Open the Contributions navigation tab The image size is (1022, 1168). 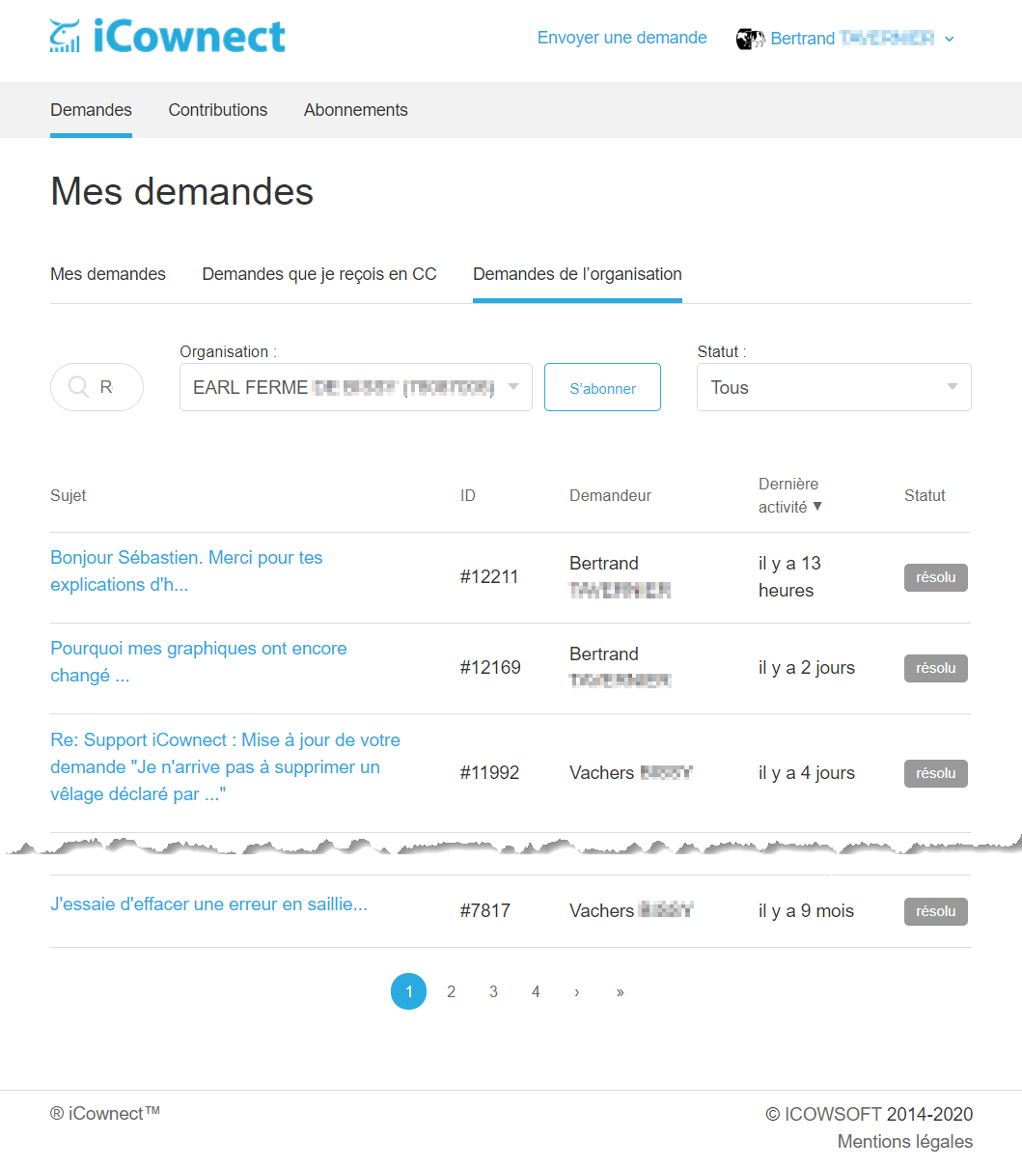coord(218,110)
